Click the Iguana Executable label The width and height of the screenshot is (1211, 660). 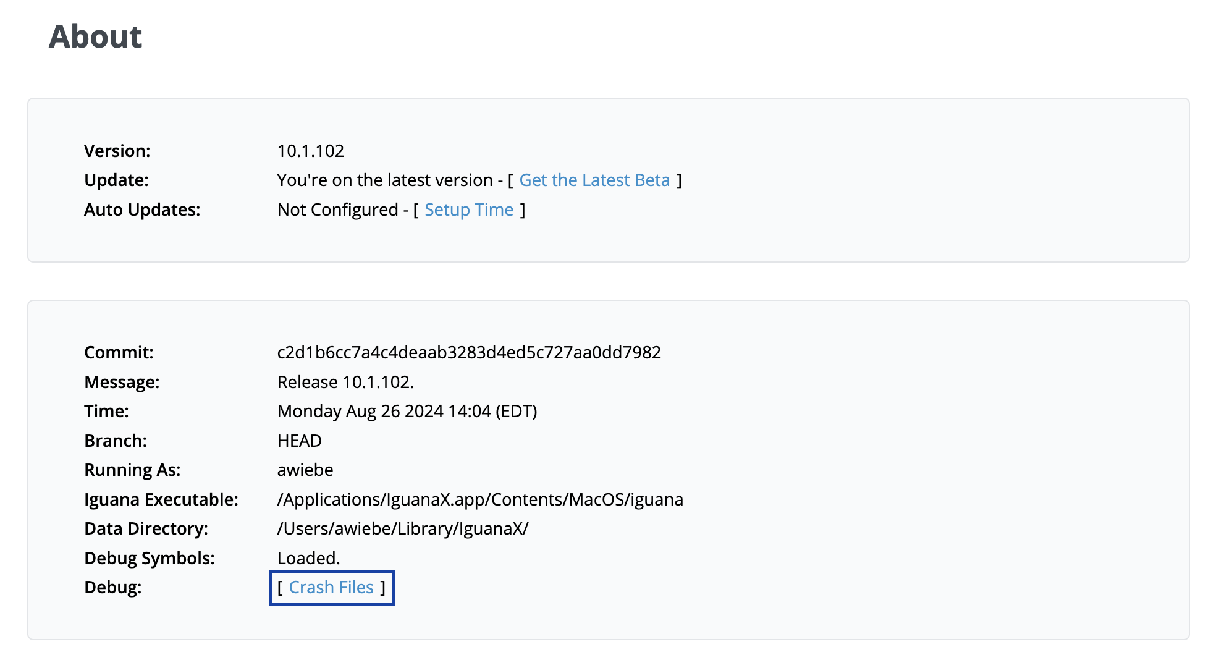(x=161, y=500)
